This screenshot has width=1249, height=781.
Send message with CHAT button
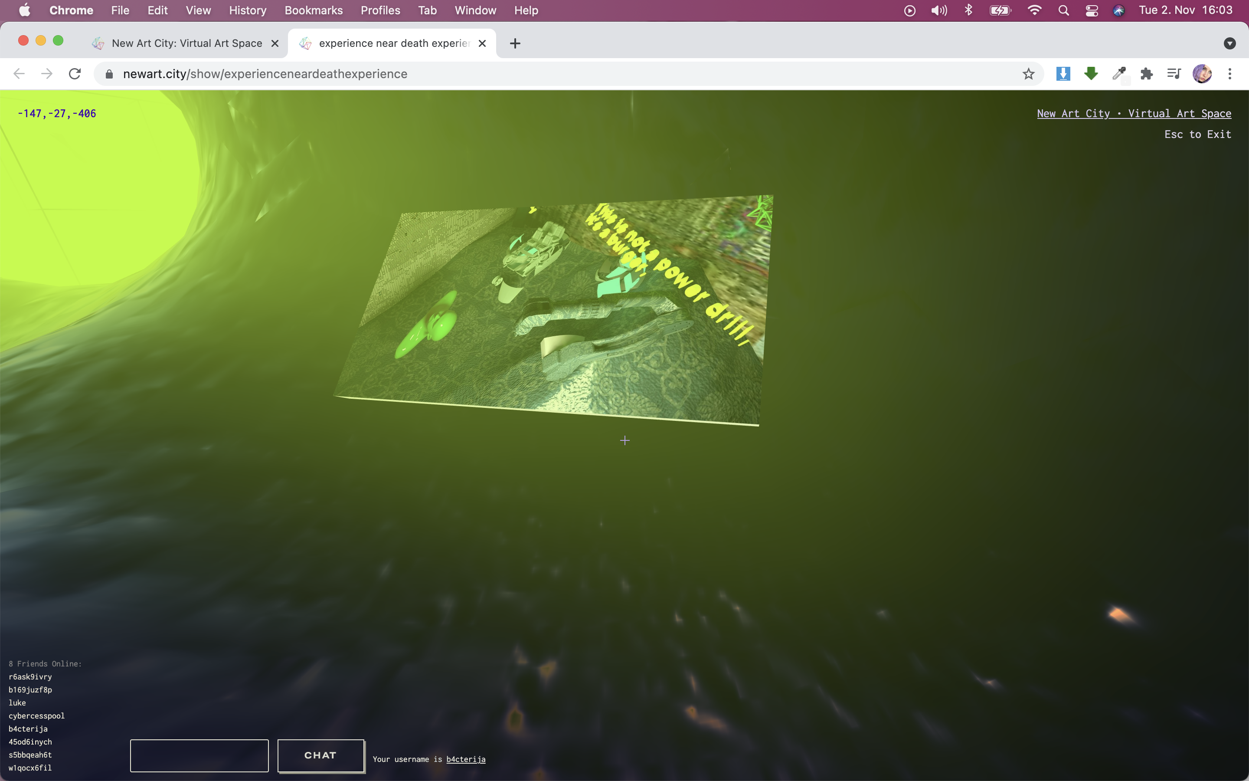[x=320, y=756]
